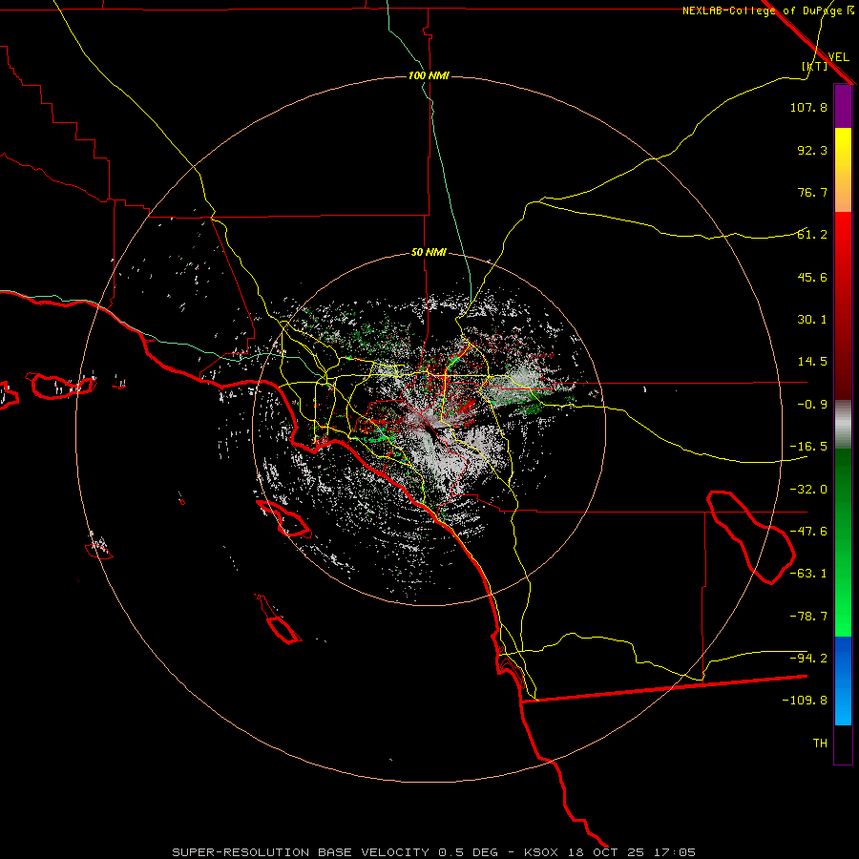Click the 30.1 velocity scale value
This screenshot has height=859, width=859.
point(812,320)
